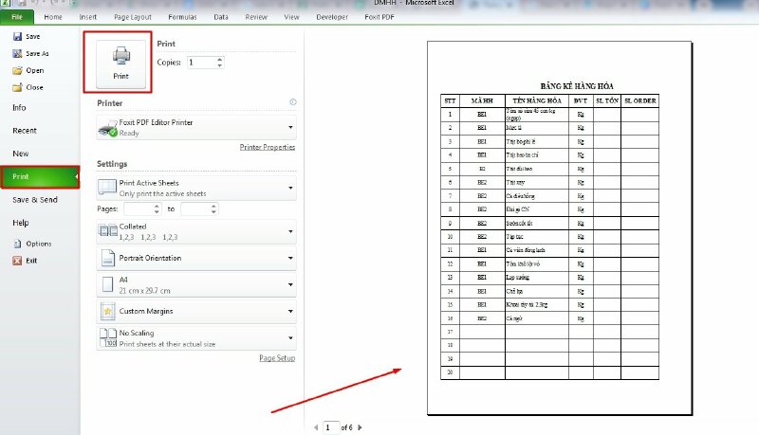Image resolution: width=759 pixels, height=435 pixels.
Task: Open the green File tab
Action: tap(17, 17)
